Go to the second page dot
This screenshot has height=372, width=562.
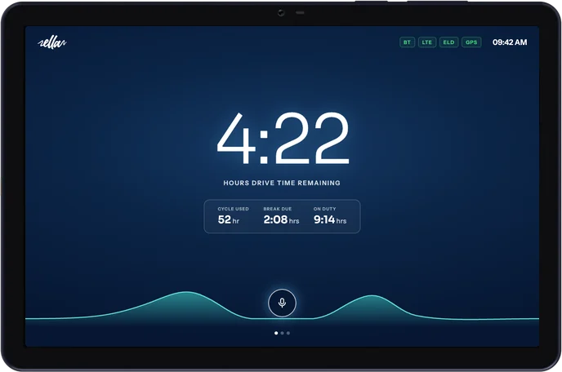click(282, 333)
